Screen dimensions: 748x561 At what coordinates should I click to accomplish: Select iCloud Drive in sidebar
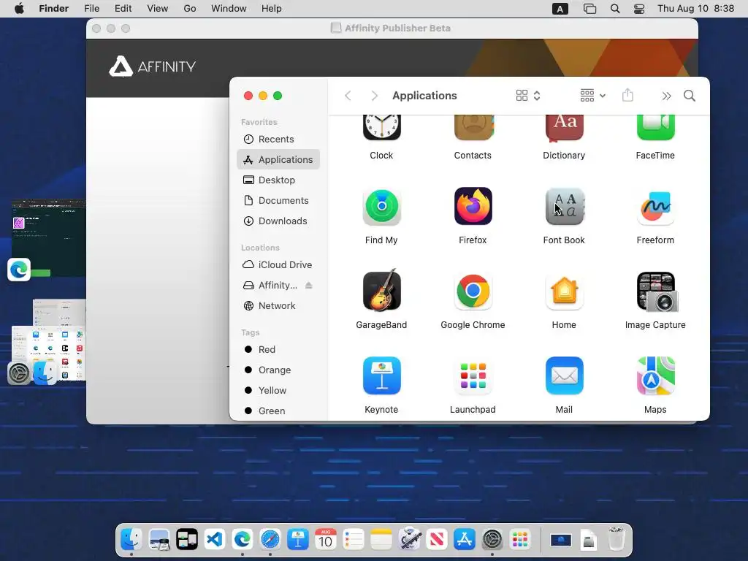pos(278,264)
